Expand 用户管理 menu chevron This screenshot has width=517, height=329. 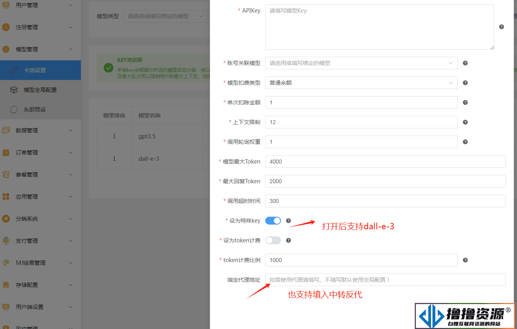coord(71,5)
